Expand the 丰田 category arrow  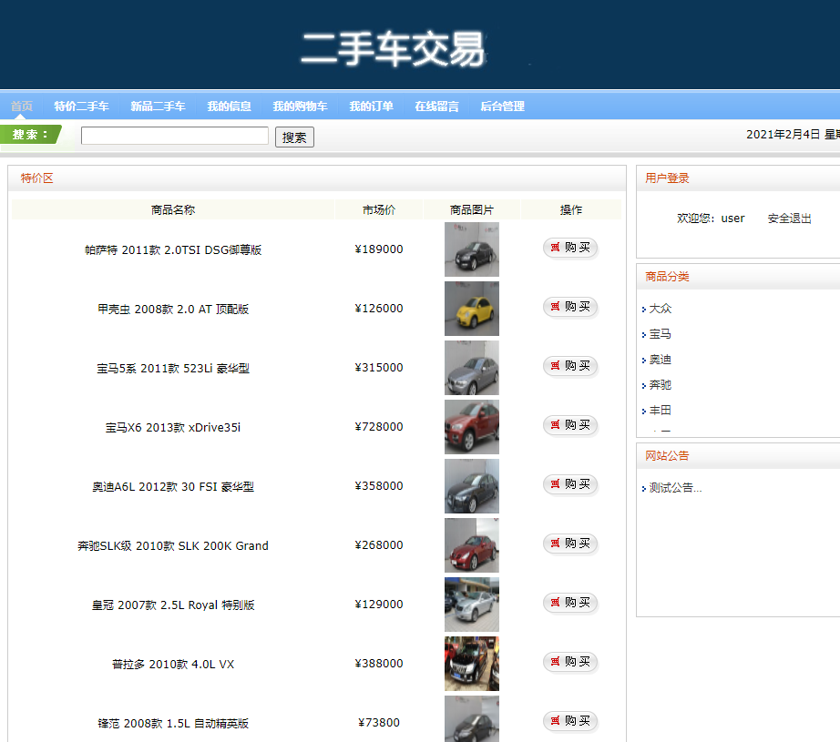point(646,411)
